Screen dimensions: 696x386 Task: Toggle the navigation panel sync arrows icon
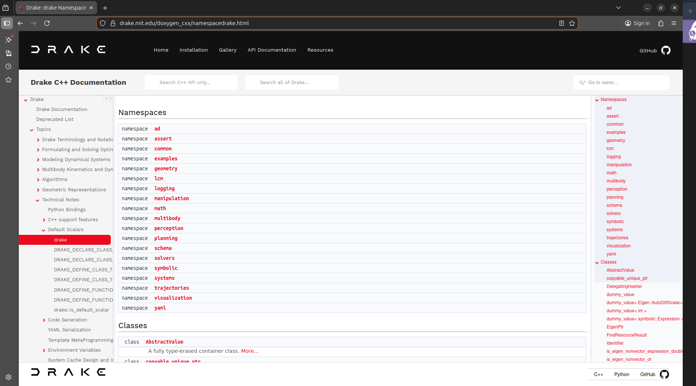pos(108,99)
